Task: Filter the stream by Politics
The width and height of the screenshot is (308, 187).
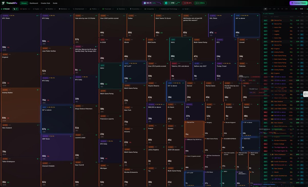Action: pos(94,9)
